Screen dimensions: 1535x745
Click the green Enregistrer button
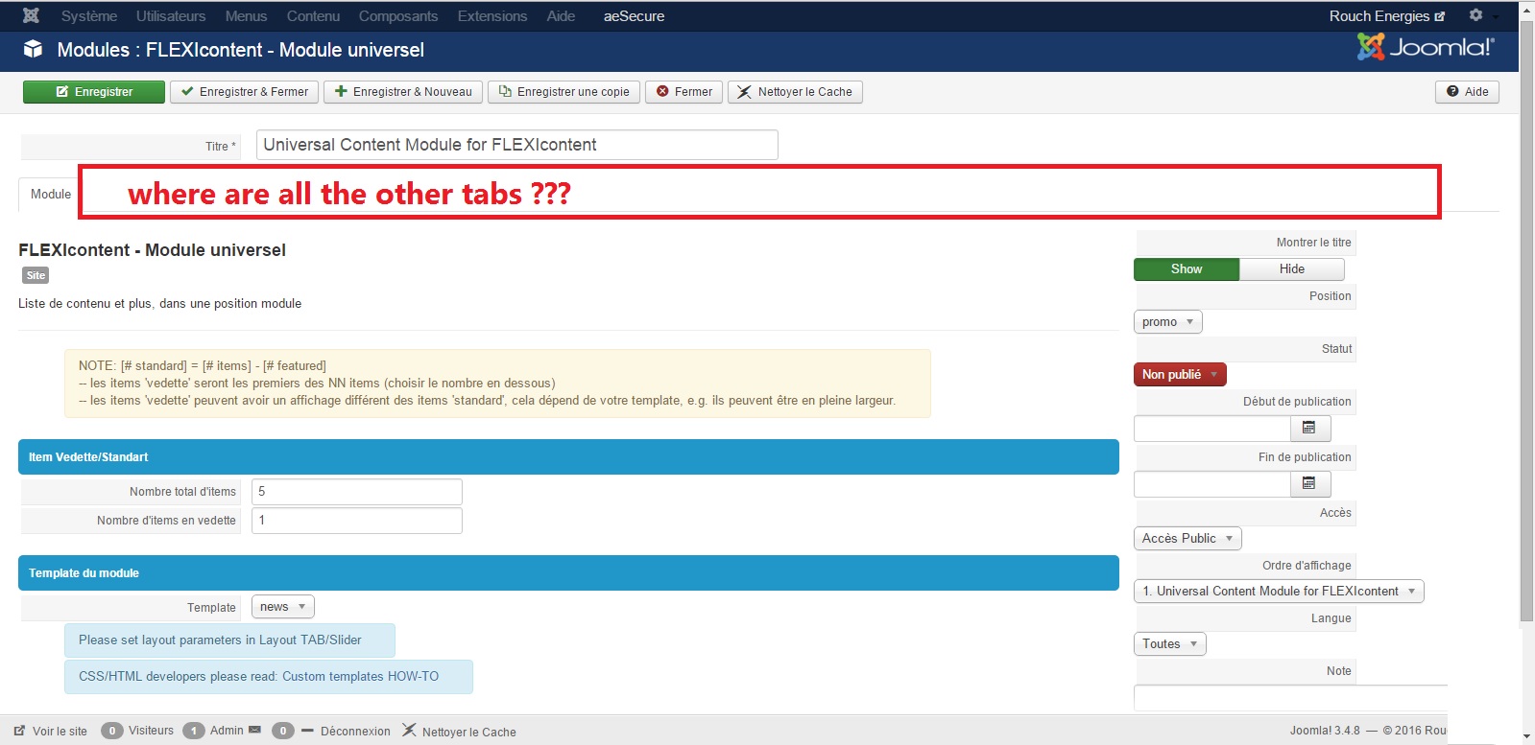tap(94, 92)
